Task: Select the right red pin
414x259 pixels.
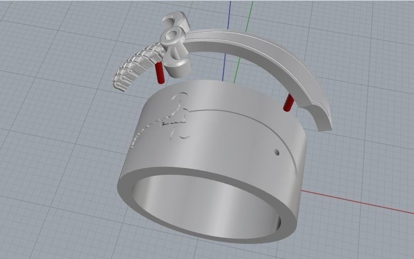Action: pos(288,103)
